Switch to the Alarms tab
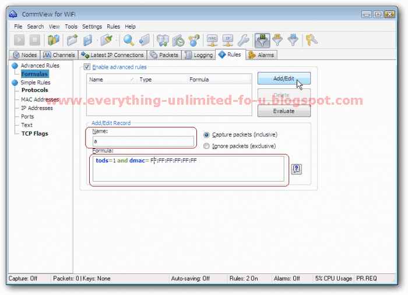The image size is (408, 295). click(261, 55)
